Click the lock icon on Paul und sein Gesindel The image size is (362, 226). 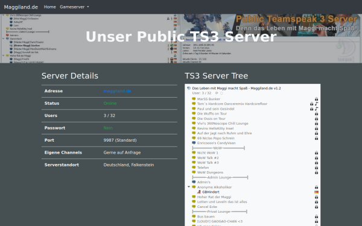click(311, 108)
